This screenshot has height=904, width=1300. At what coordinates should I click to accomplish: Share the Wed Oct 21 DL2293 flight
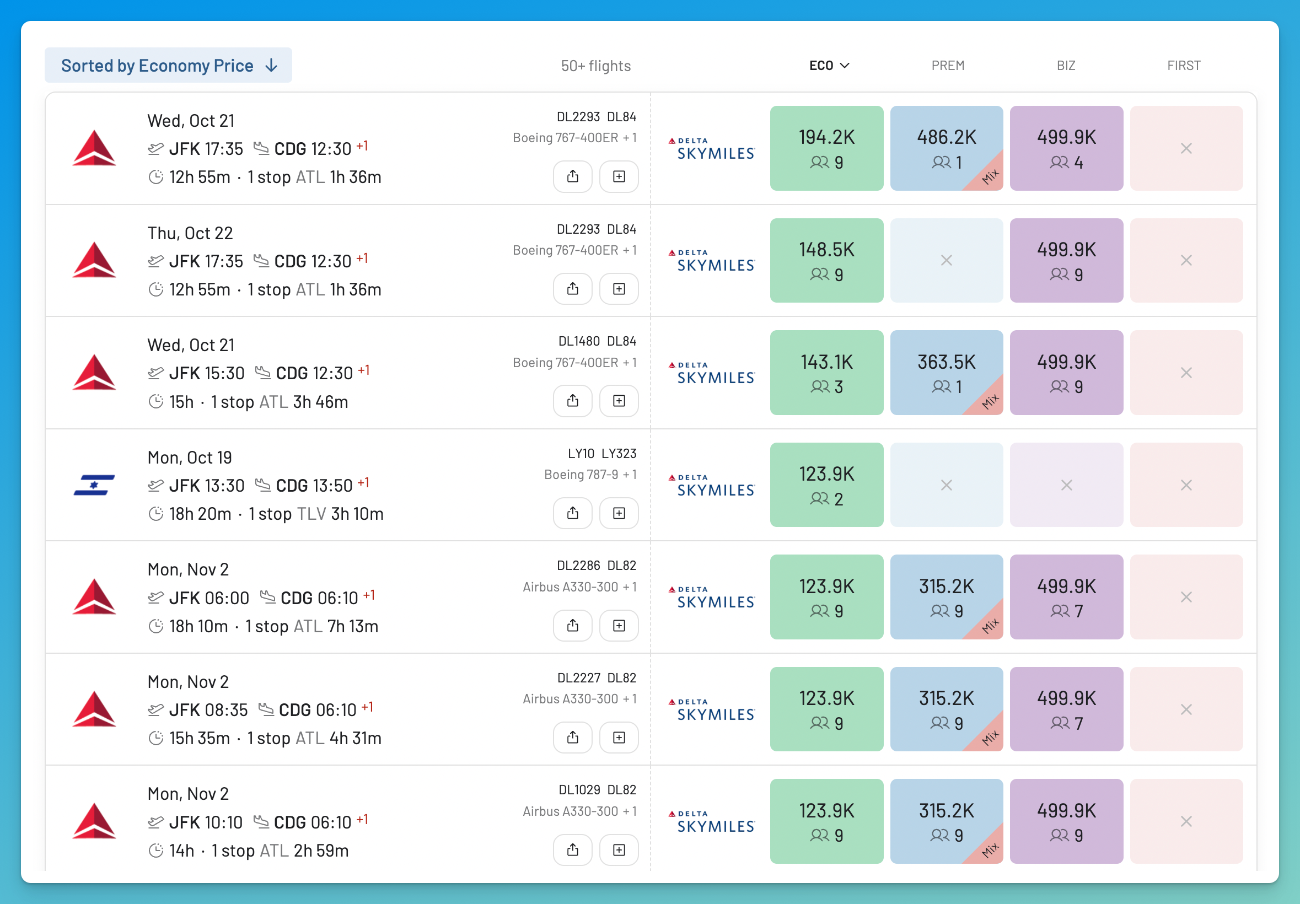[572, 176]
